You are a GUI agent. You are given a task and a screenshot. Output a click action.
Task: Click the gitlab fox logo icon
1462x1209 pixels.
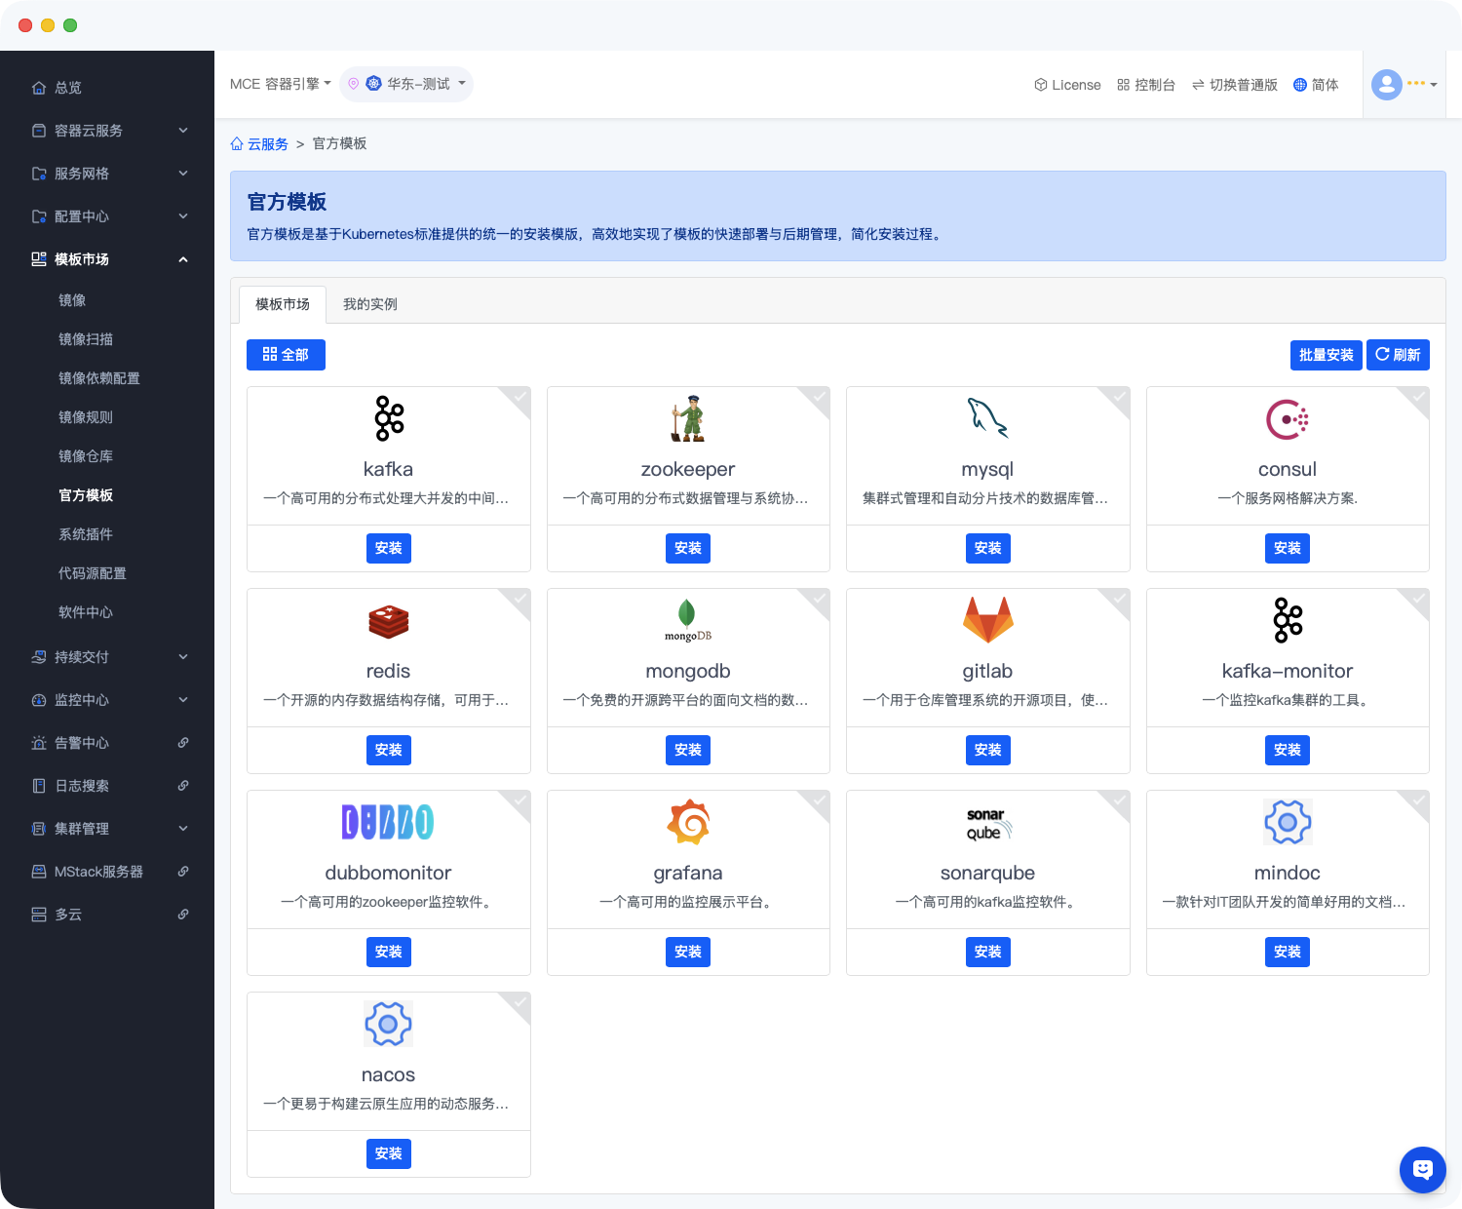(x=987, y=620)
